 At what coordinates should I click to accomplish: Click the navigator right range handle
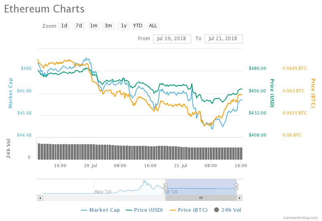[x=236, y=187]
